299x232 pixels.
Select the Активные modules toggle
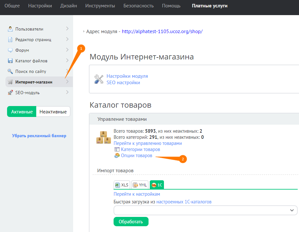point(22,112)
